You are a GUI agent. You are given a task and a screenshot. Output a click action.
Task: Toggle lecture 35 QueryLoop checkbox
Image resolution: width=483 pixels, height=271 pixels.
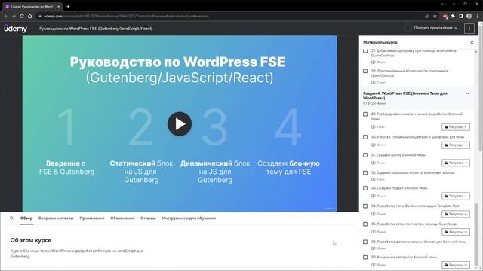(x=365, y=224)
